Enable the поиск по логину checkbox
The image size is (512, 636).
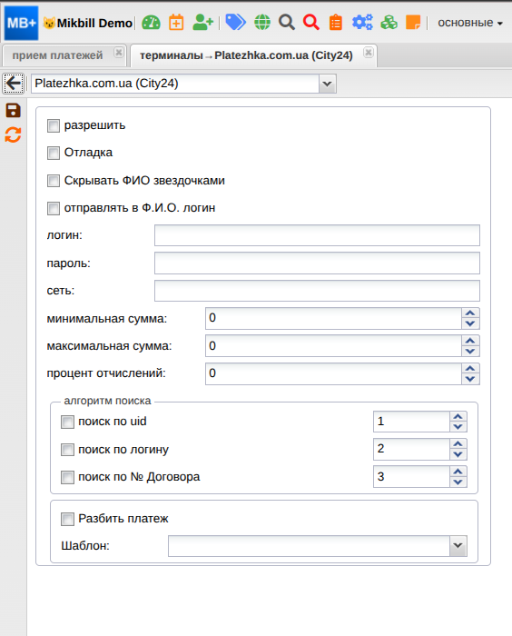point(67,450)
